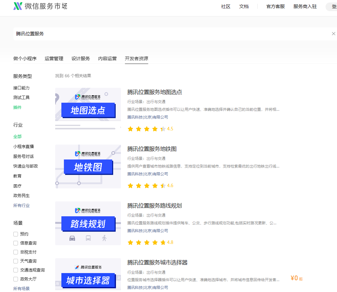Switch to the 设计服务 tab
Image resolution: width=337 pixels, height=292 pixels.
click(x=81, y=59)
